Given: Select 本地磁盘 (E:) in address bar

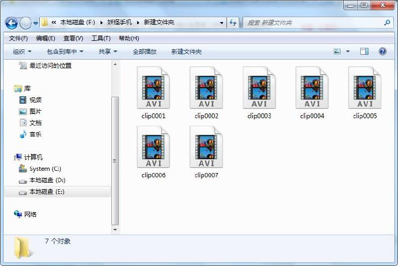Looking at the screenshot, I should tap(77, 23).
